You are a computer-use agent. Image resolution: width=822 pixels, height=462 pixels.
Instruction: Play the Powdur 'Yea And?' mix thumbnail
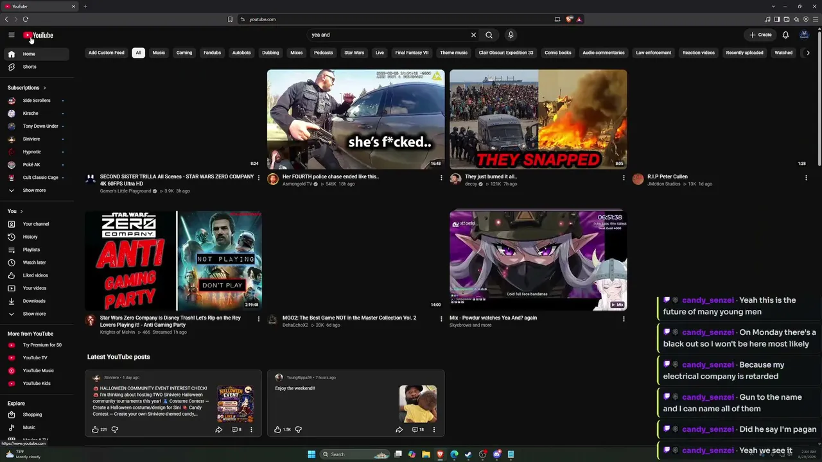538,261
